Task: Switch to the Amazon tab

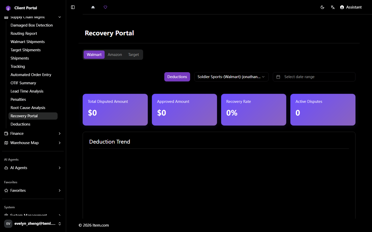Action: [115, 55]
